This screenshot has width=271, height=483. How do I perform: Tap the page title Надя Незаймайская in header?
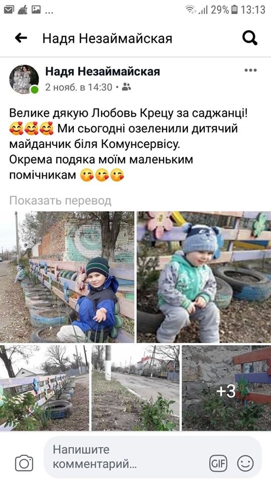[107, 39]
